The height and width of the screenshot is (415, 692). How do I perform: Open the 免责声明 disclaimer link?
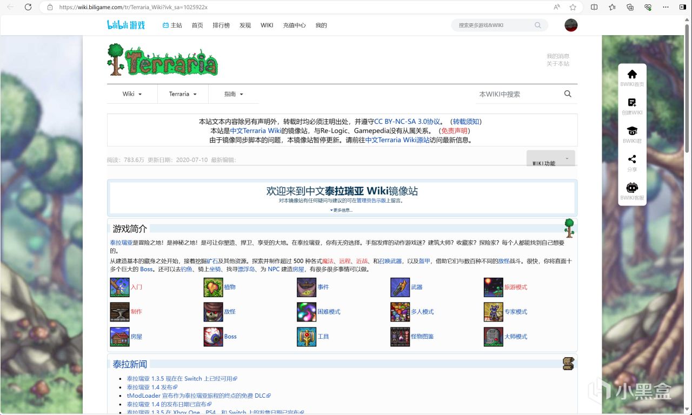coord(455,131)
